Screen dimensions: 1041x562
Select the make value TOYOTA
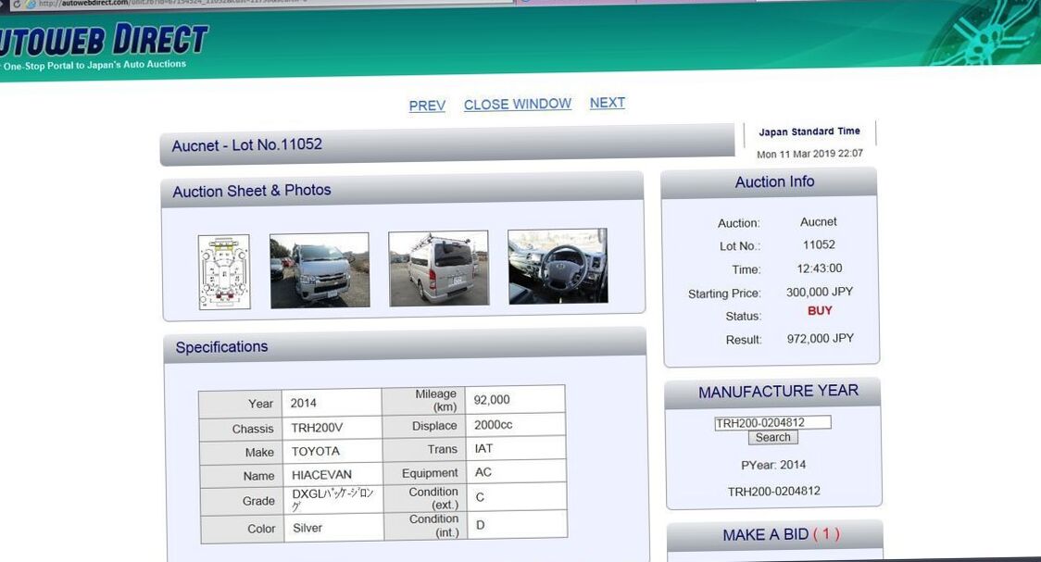pos(315,451)
